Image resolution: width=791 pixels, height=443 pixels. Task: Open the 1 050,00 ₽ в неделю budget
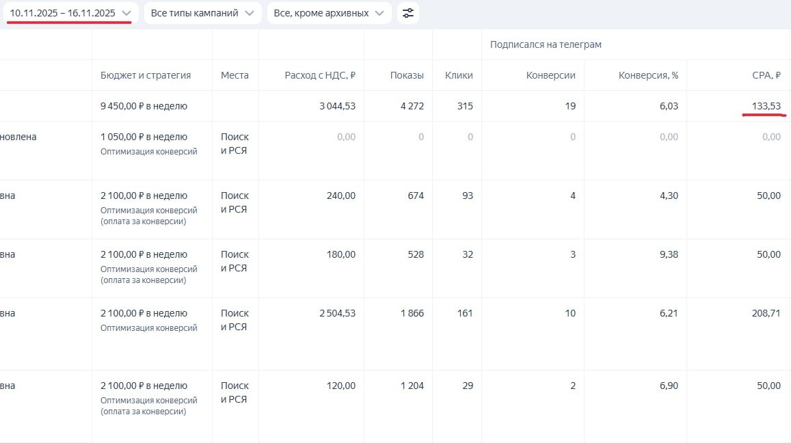point(144,137)
